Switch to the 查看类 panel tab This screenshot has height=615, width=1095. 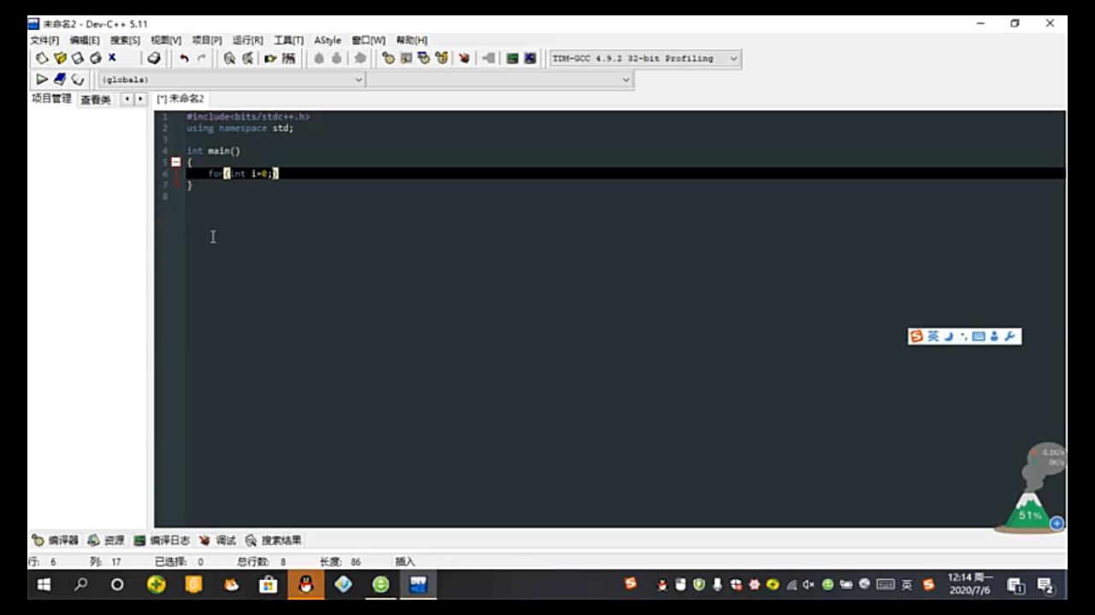click(x=95, y=99)
